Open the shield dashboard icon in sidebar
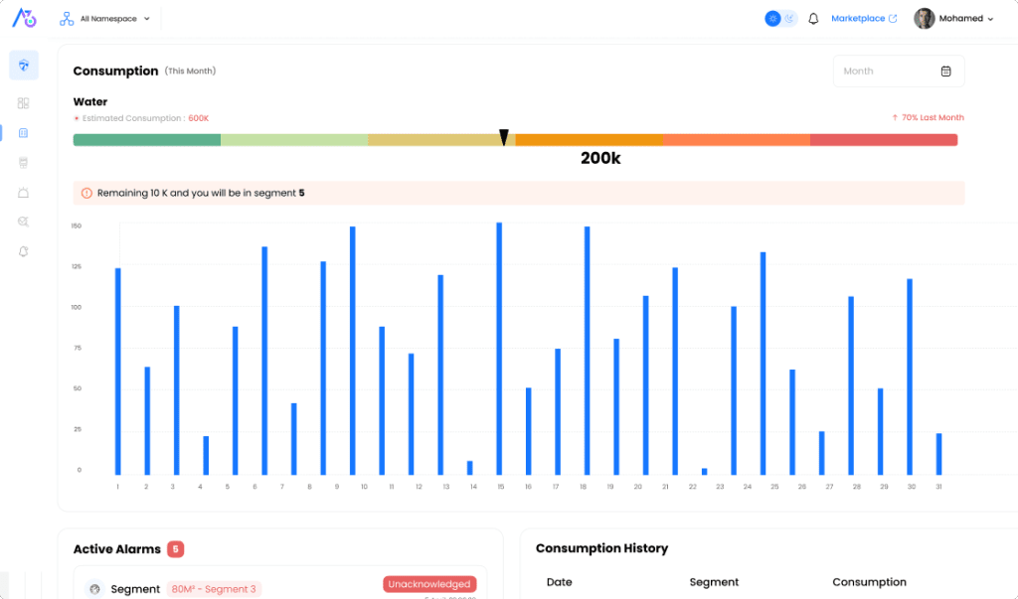This screenshot has height=599, width=1018. click(24, 66)
